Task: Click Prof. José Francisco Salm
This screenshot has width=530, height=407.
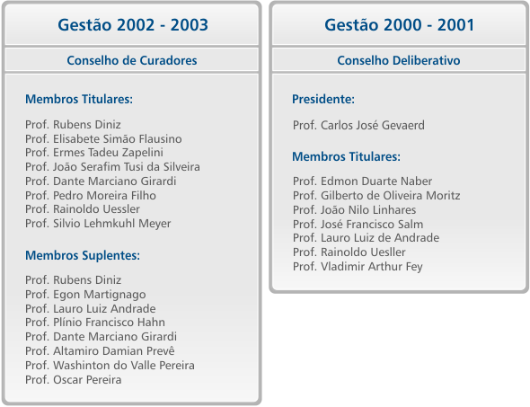Action: pyautogui.click(x=358, y=224)
